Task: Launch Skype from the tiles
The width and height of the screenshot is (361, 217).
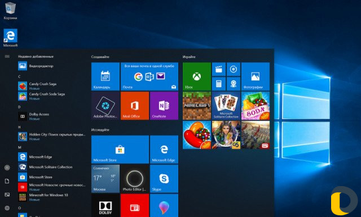Action: [x=164, y=179]
